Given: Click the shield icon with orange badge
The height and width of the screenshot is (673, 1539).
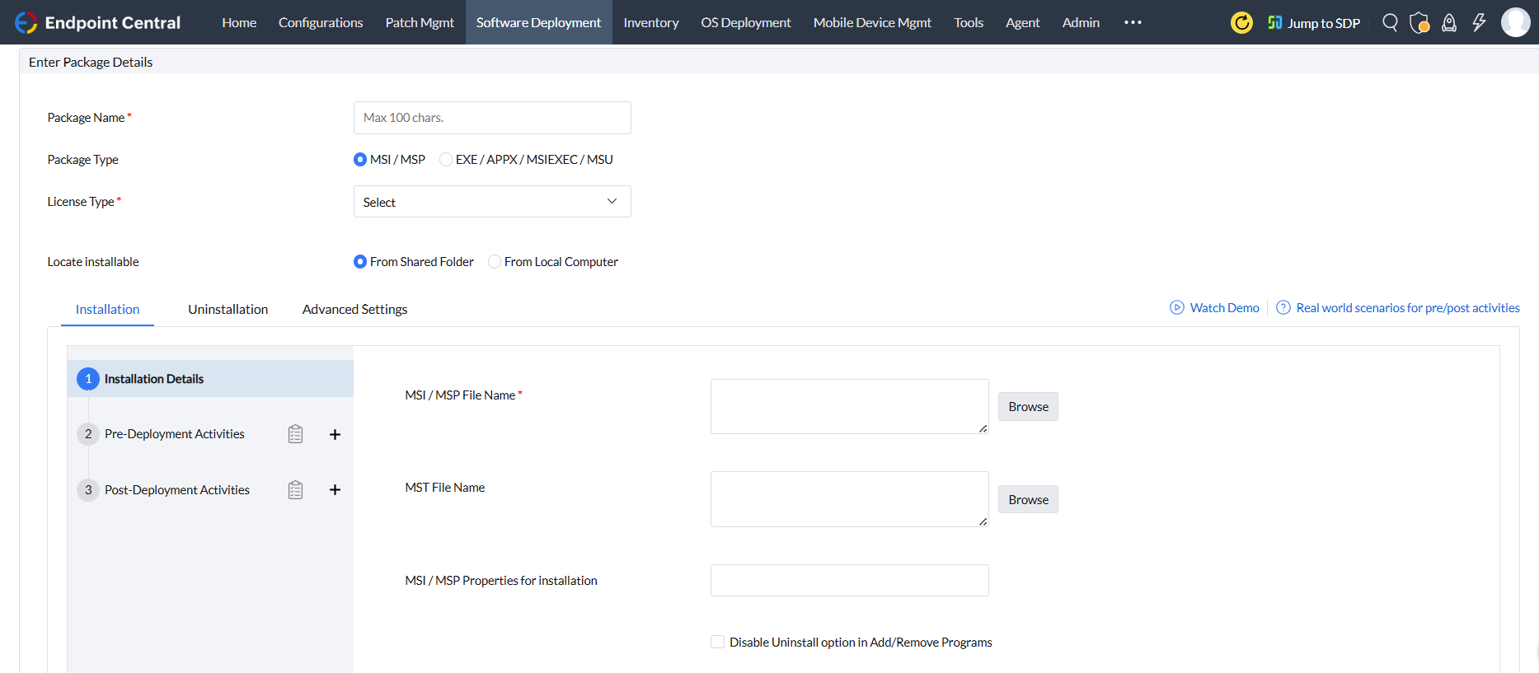Looking at the screenshot, I should (1419, 22).
